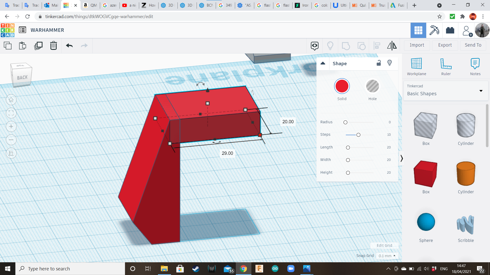Open Chrome in the Windows taskbar
This screenshot has width=490, height=275.
[243, 269]
